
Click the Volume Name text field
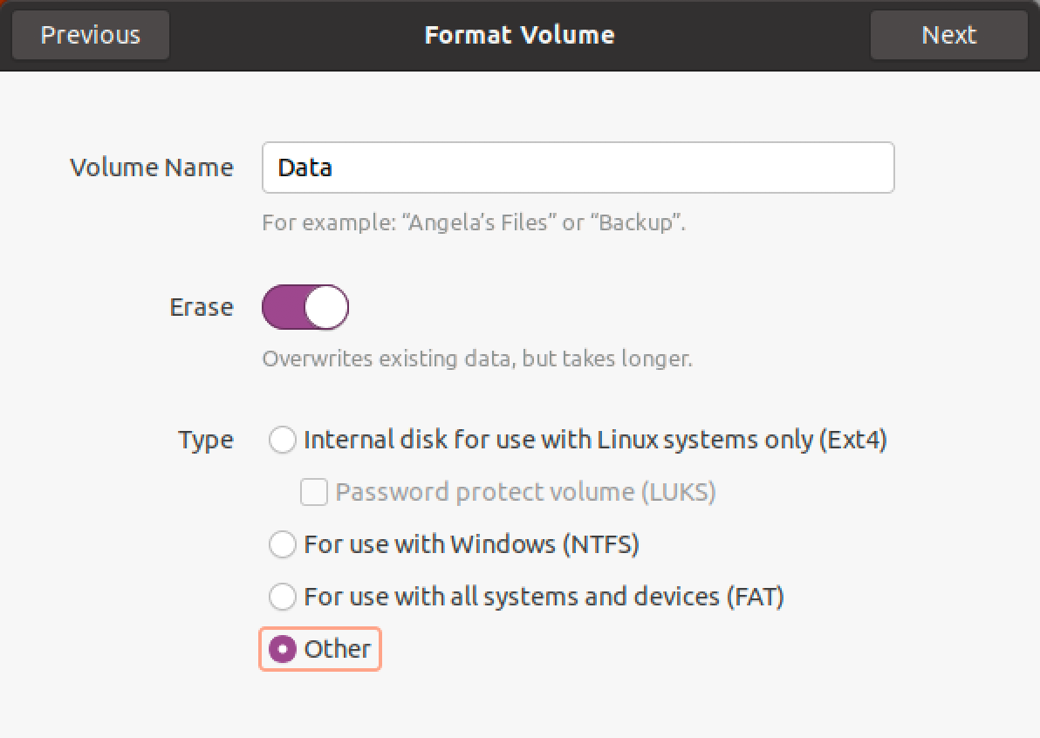(578, 167)
